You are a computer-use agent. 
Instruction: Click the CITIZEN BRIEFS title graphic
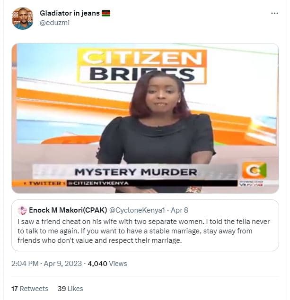click(142, 66)
